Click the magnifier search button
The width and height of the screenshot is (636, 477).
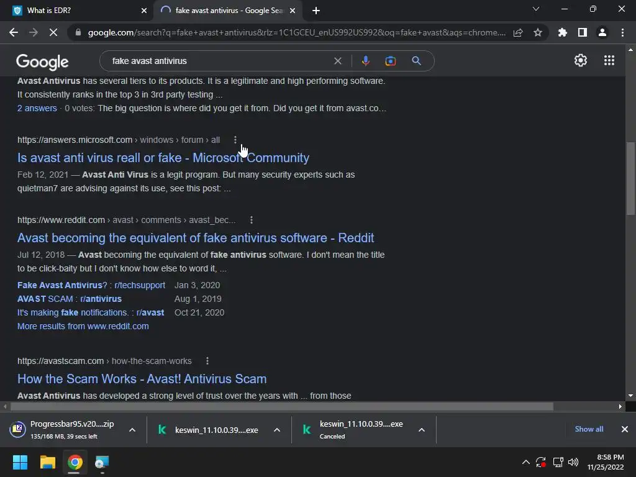(416, 61)
